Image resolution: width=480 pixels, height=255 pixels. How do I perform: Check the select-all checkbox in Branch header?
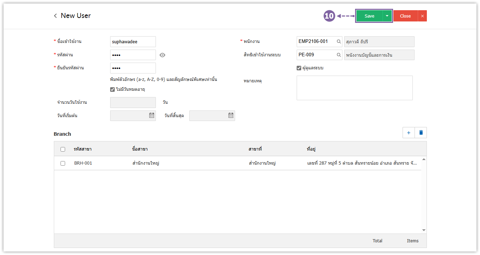coord(63,149)
